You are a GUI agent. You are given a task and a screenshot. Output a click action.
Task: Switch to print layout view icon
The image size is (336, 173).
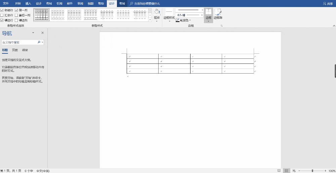pyautogui.click(x=286, y=171)
